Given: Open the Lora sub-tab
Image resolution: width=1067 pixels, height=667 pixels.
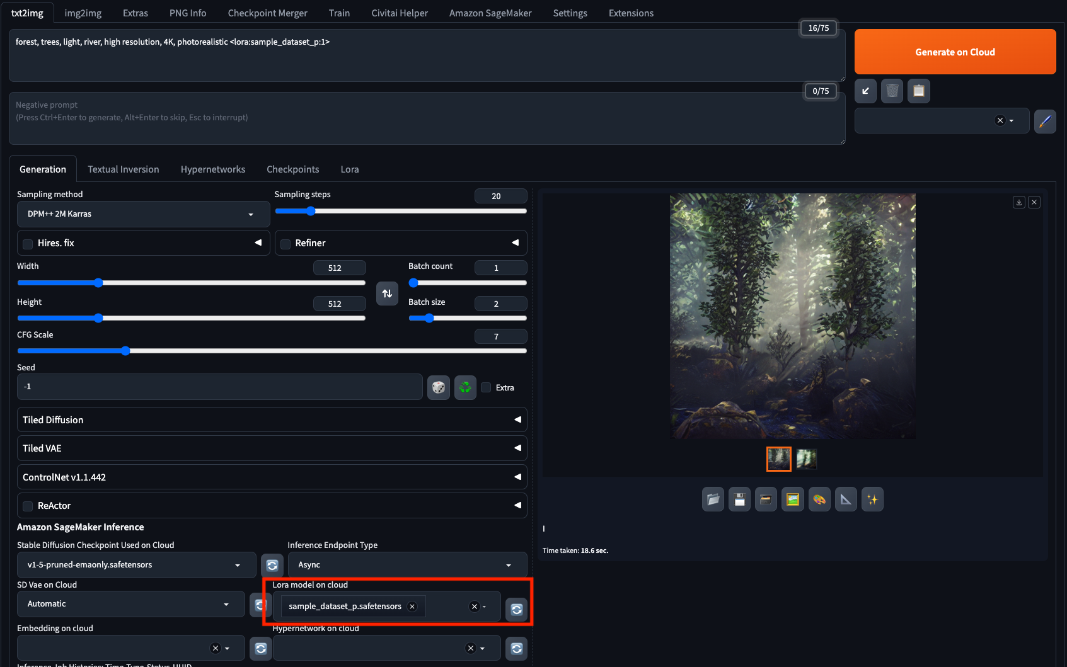Looking at the screenshot, I should point(350,169).
